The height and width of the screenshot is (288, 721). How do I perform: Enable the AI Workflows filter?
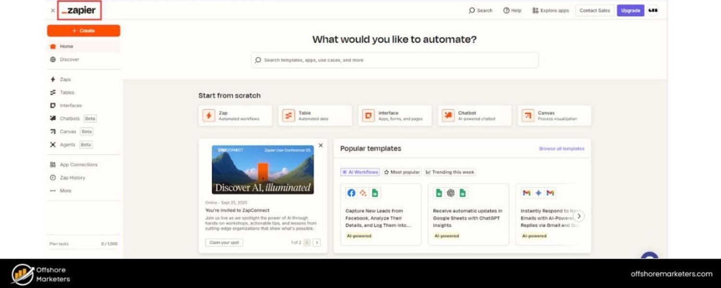[x=360, y=172]
